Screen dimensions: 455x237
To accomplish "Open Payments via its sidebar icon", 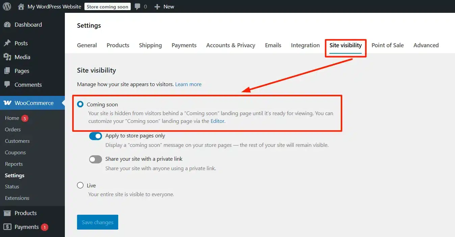I will (7, 227).
